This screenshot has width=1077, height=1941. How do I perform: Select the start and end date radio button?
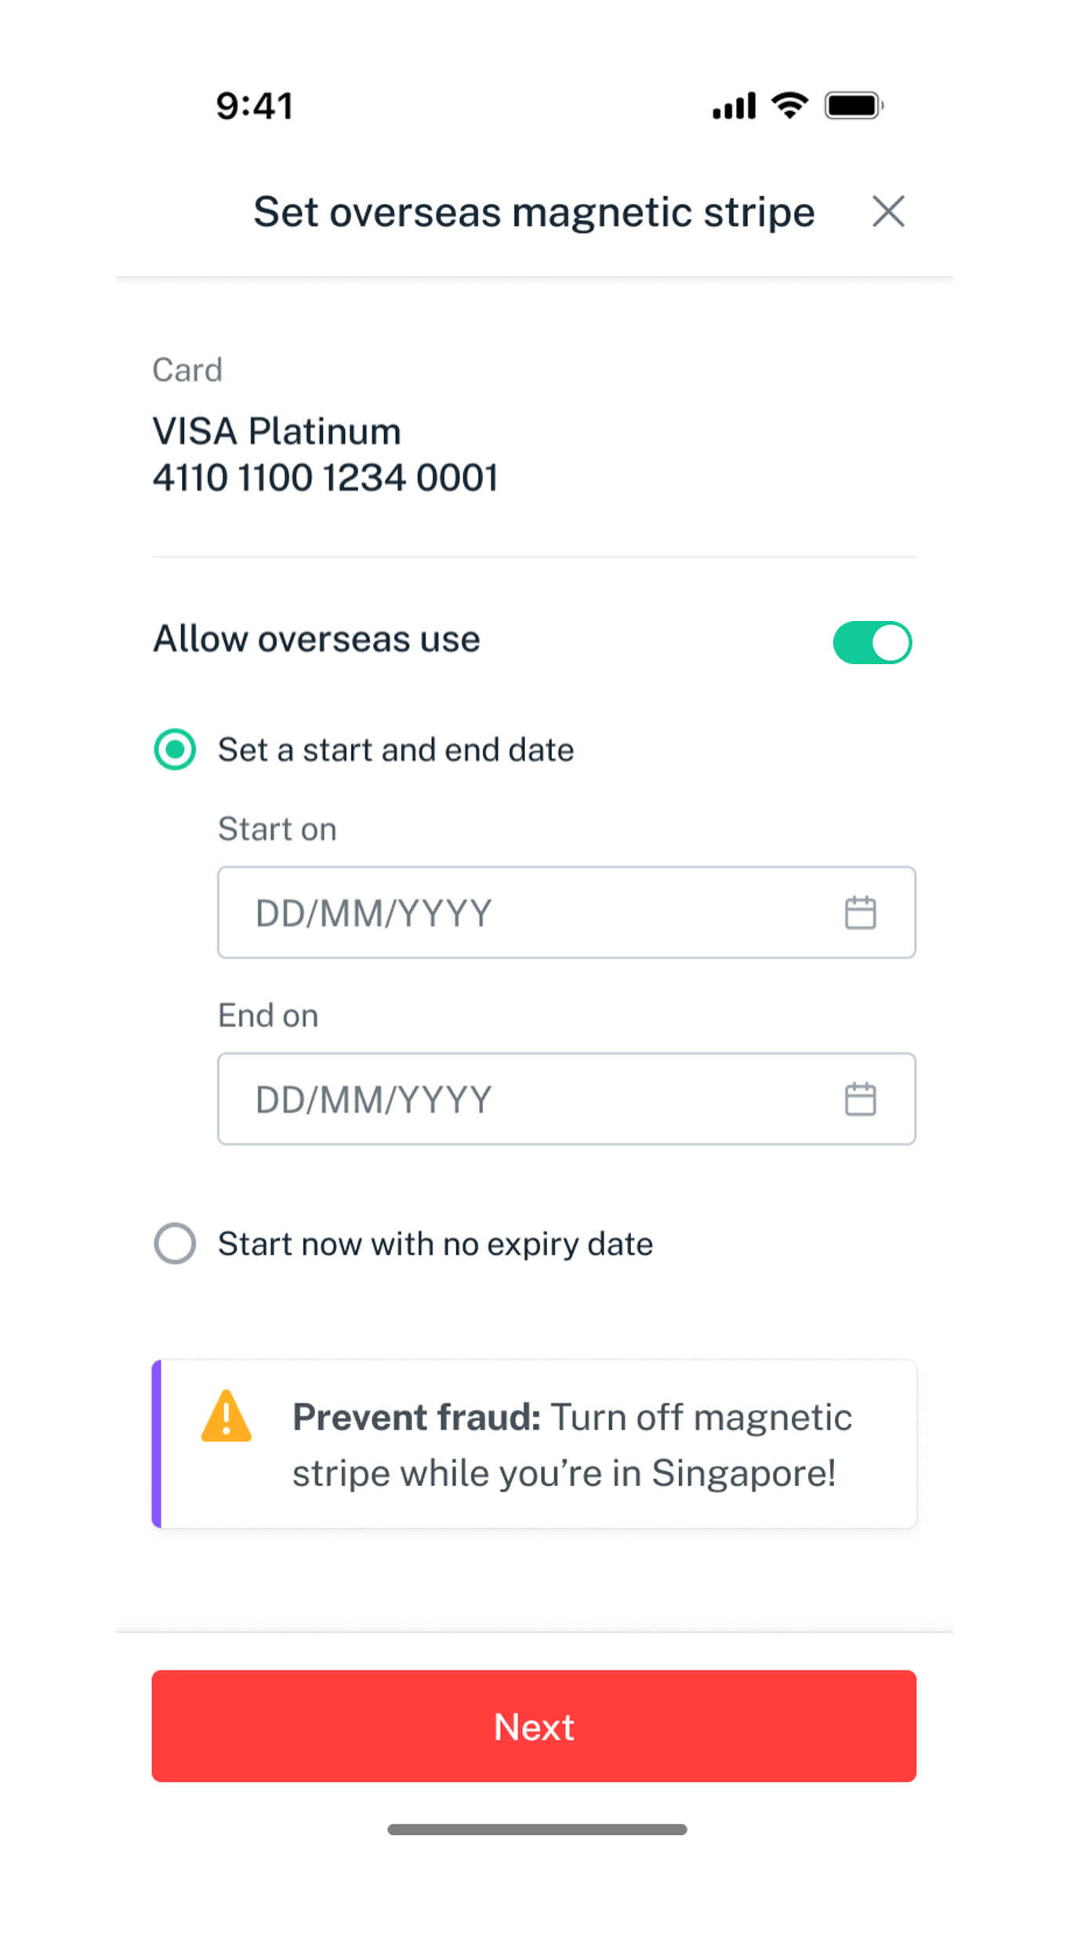175,750
